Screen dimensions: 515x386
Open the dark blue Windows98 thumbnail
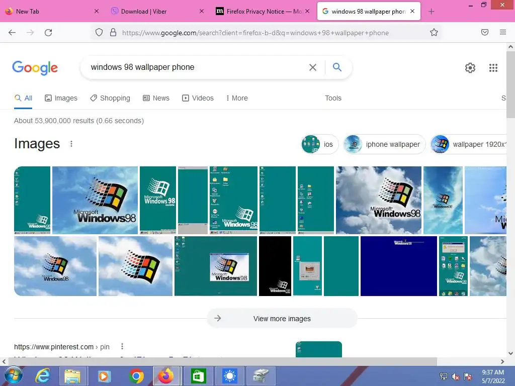click(399, 266)
